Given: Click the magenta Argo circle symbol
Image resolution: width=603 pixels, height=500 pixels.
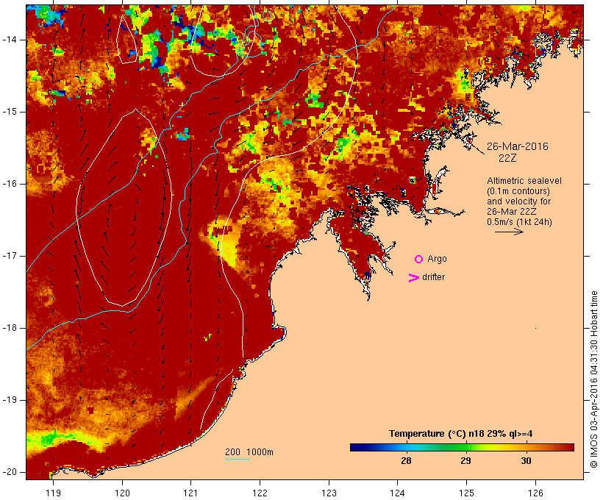Looking at the screenshot, I should (419, 260).
